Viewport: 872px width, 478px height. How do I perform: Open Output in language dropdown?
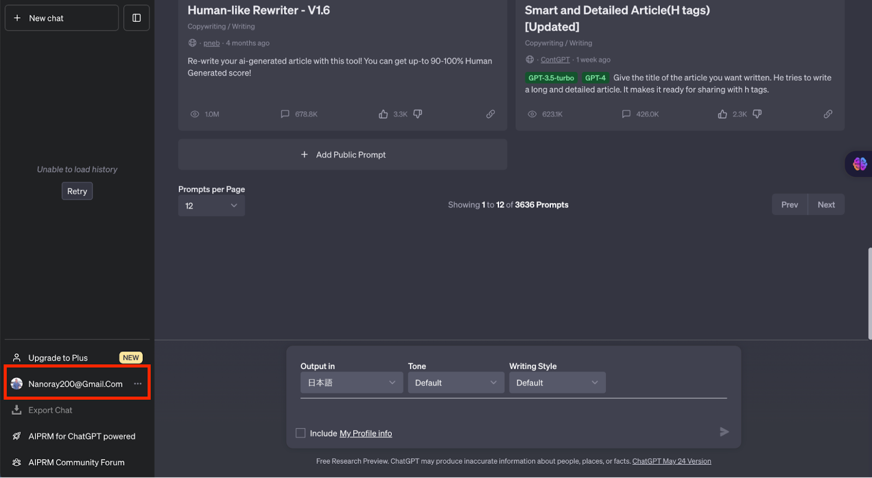point(352,383)
